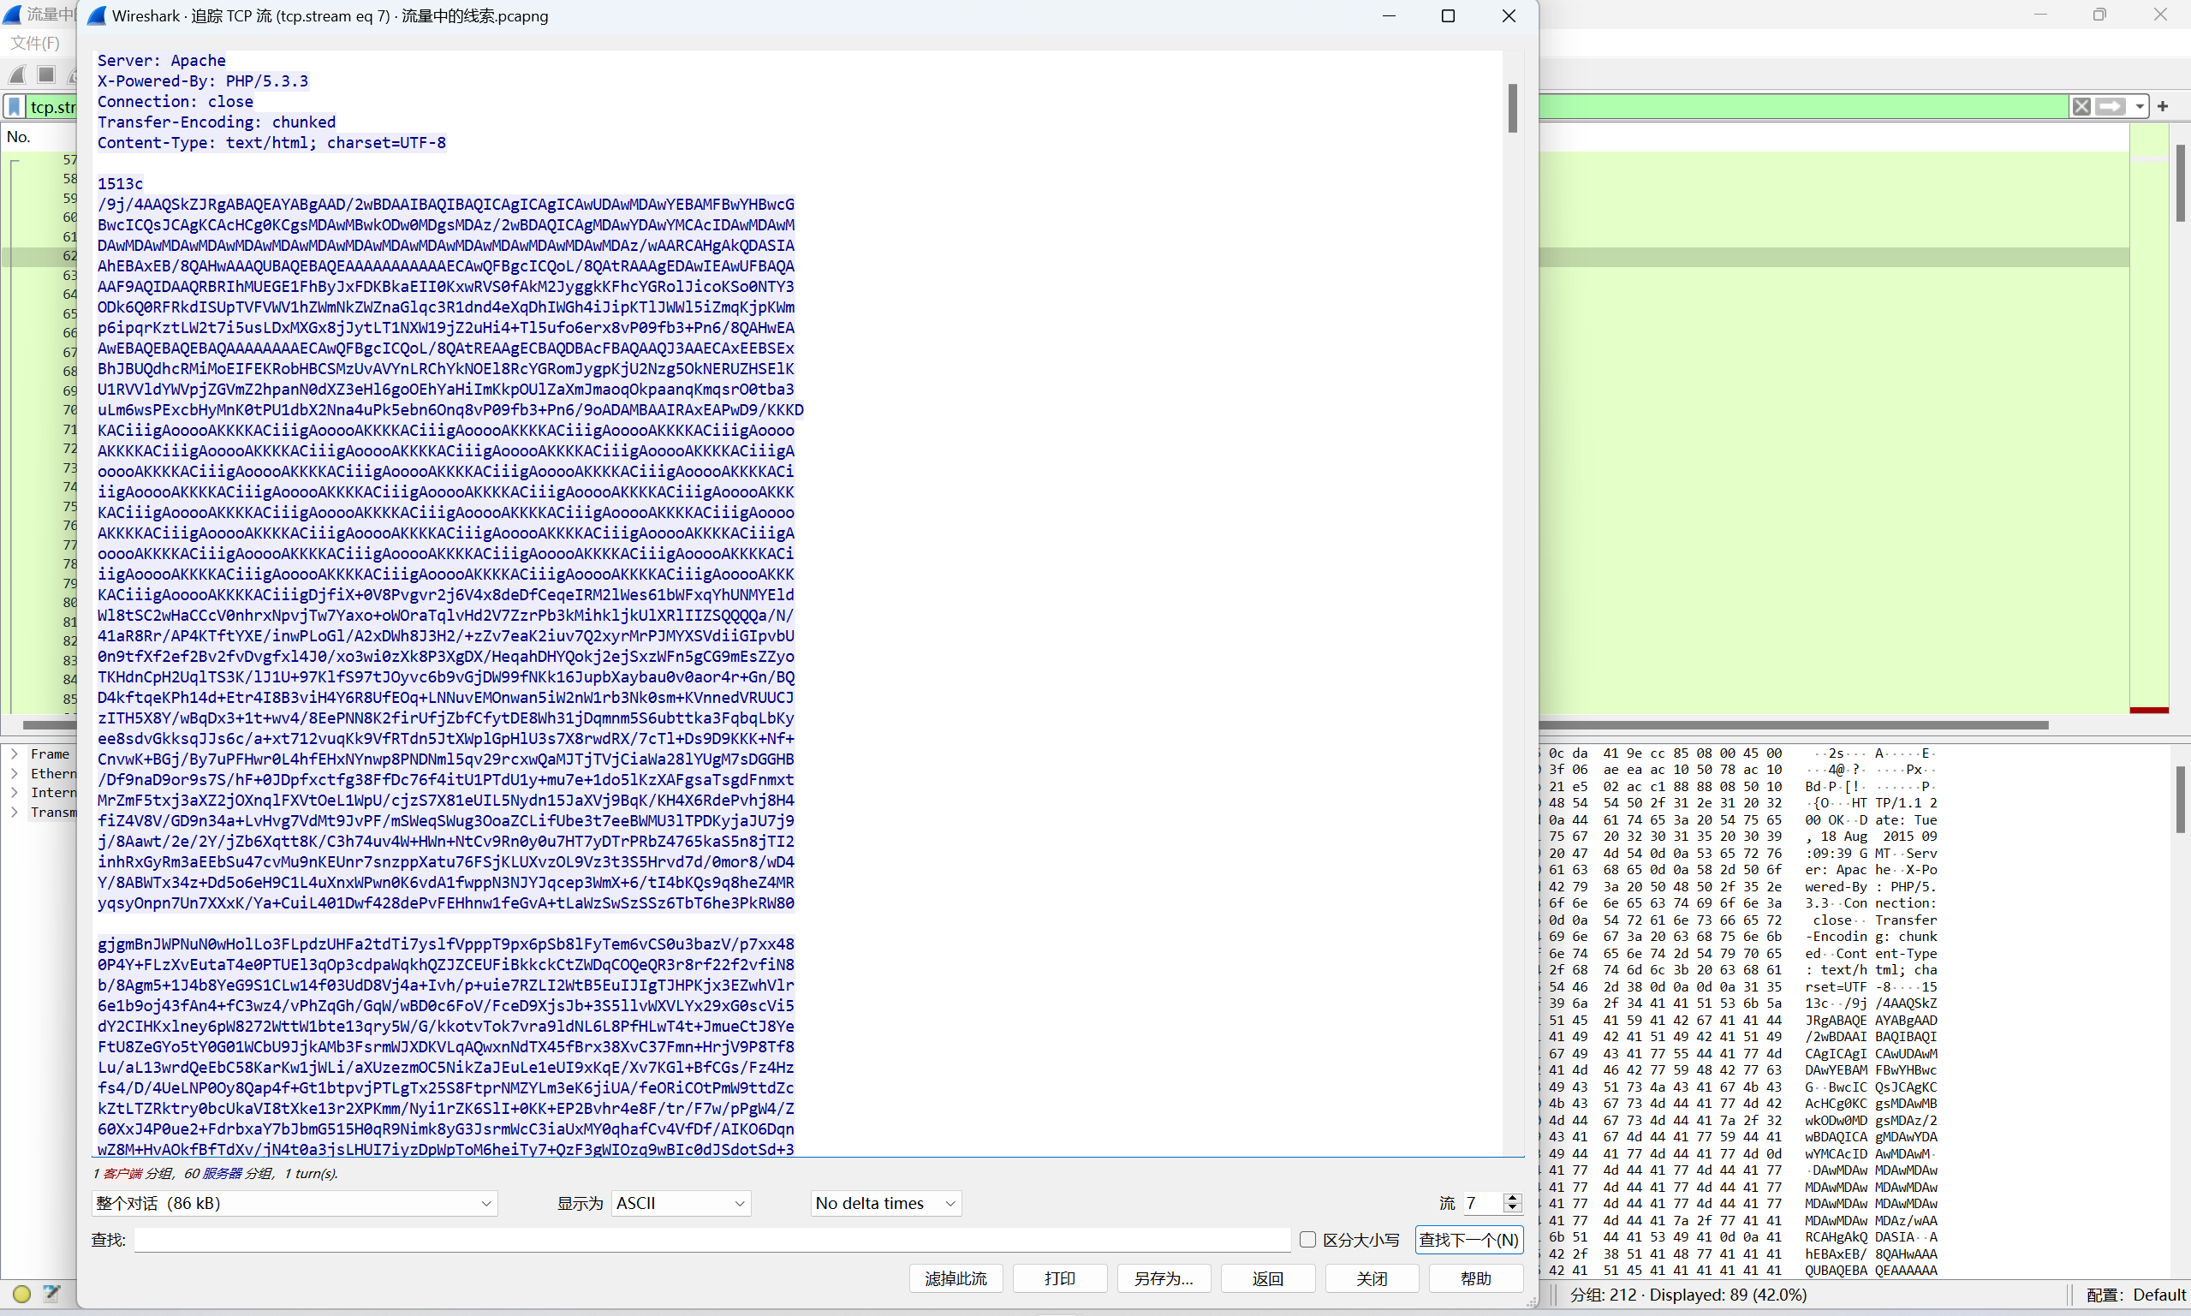Expand the Internet Protocol row in details
The width and height of the screenshot is (2191, 1316).
click(x=15, y=793)
